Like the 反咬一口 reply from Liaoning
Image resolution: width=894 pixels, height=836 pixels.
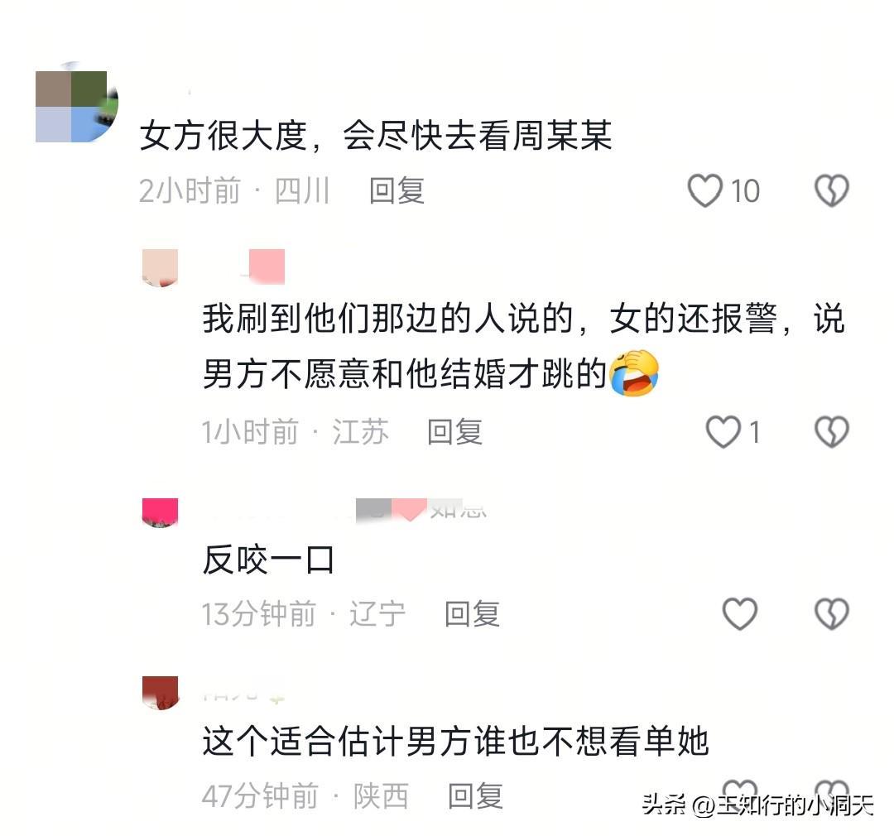(740, 613)
